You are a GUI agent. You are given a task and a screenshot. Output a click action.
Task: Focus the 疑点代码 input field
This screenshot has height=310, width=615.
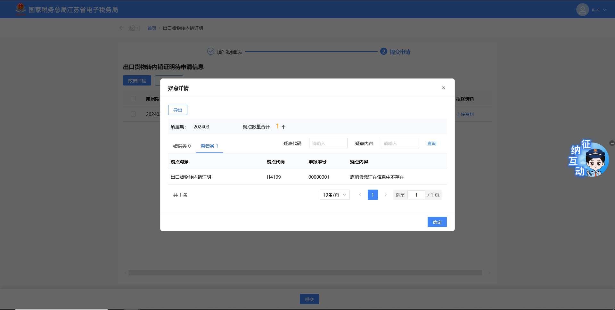click(328, 143)
